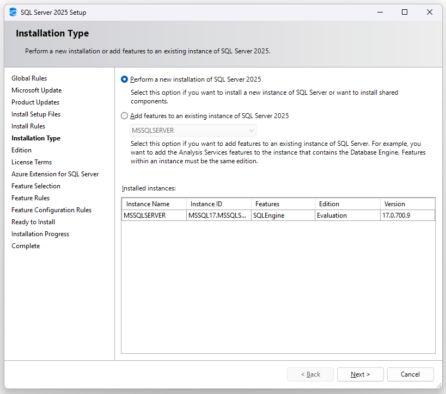Select "Perform a new installation of SQL Server 2025"

point(124,79)
